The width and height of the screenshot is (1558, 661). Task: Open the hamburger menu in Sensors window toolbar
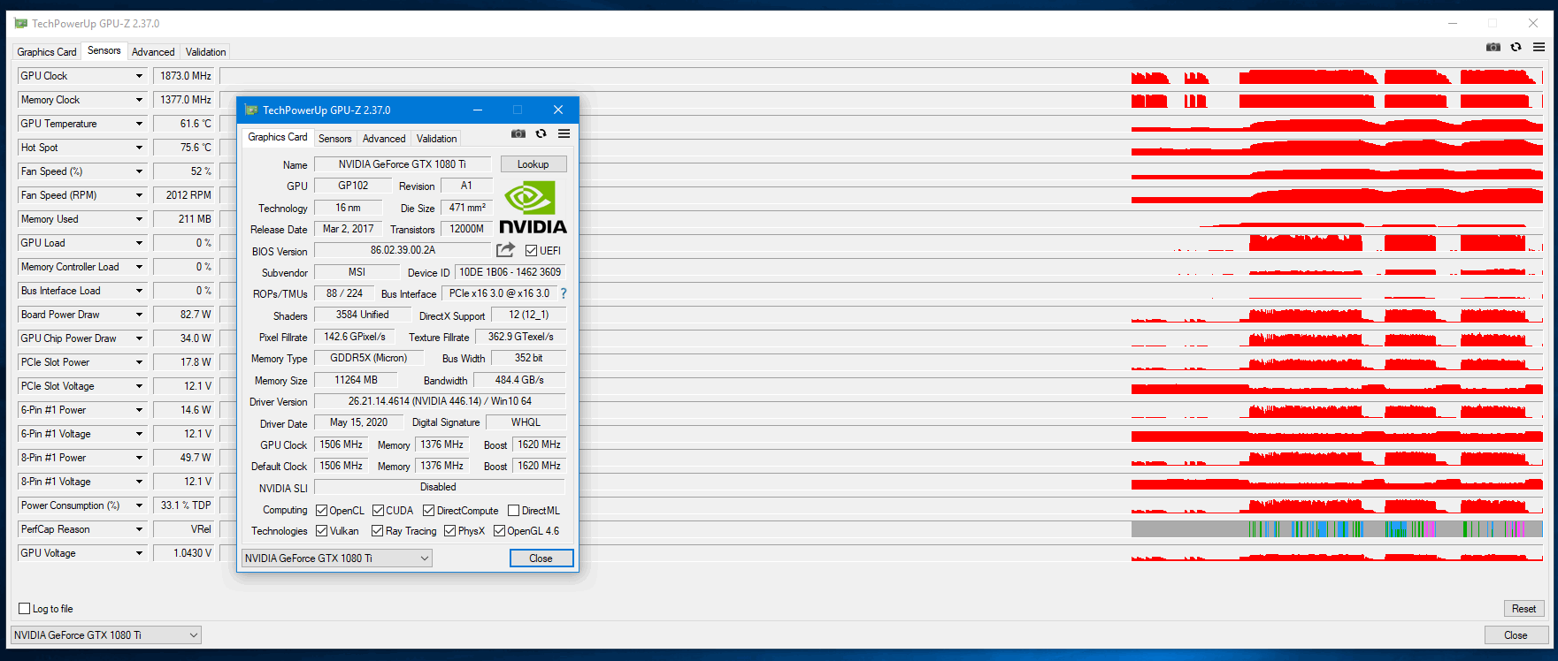(1539, 47)
